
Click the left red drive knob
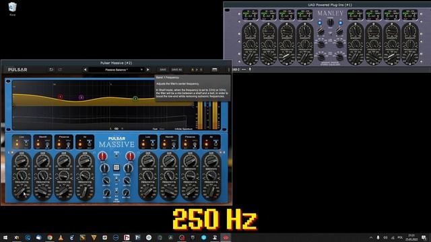[x=102, y=156]
